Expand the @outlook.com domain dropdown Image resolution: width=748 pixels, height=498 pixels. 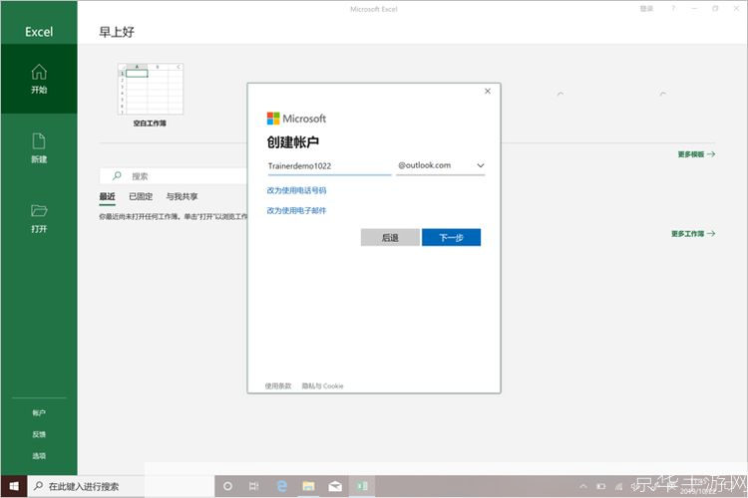(480, 165)
